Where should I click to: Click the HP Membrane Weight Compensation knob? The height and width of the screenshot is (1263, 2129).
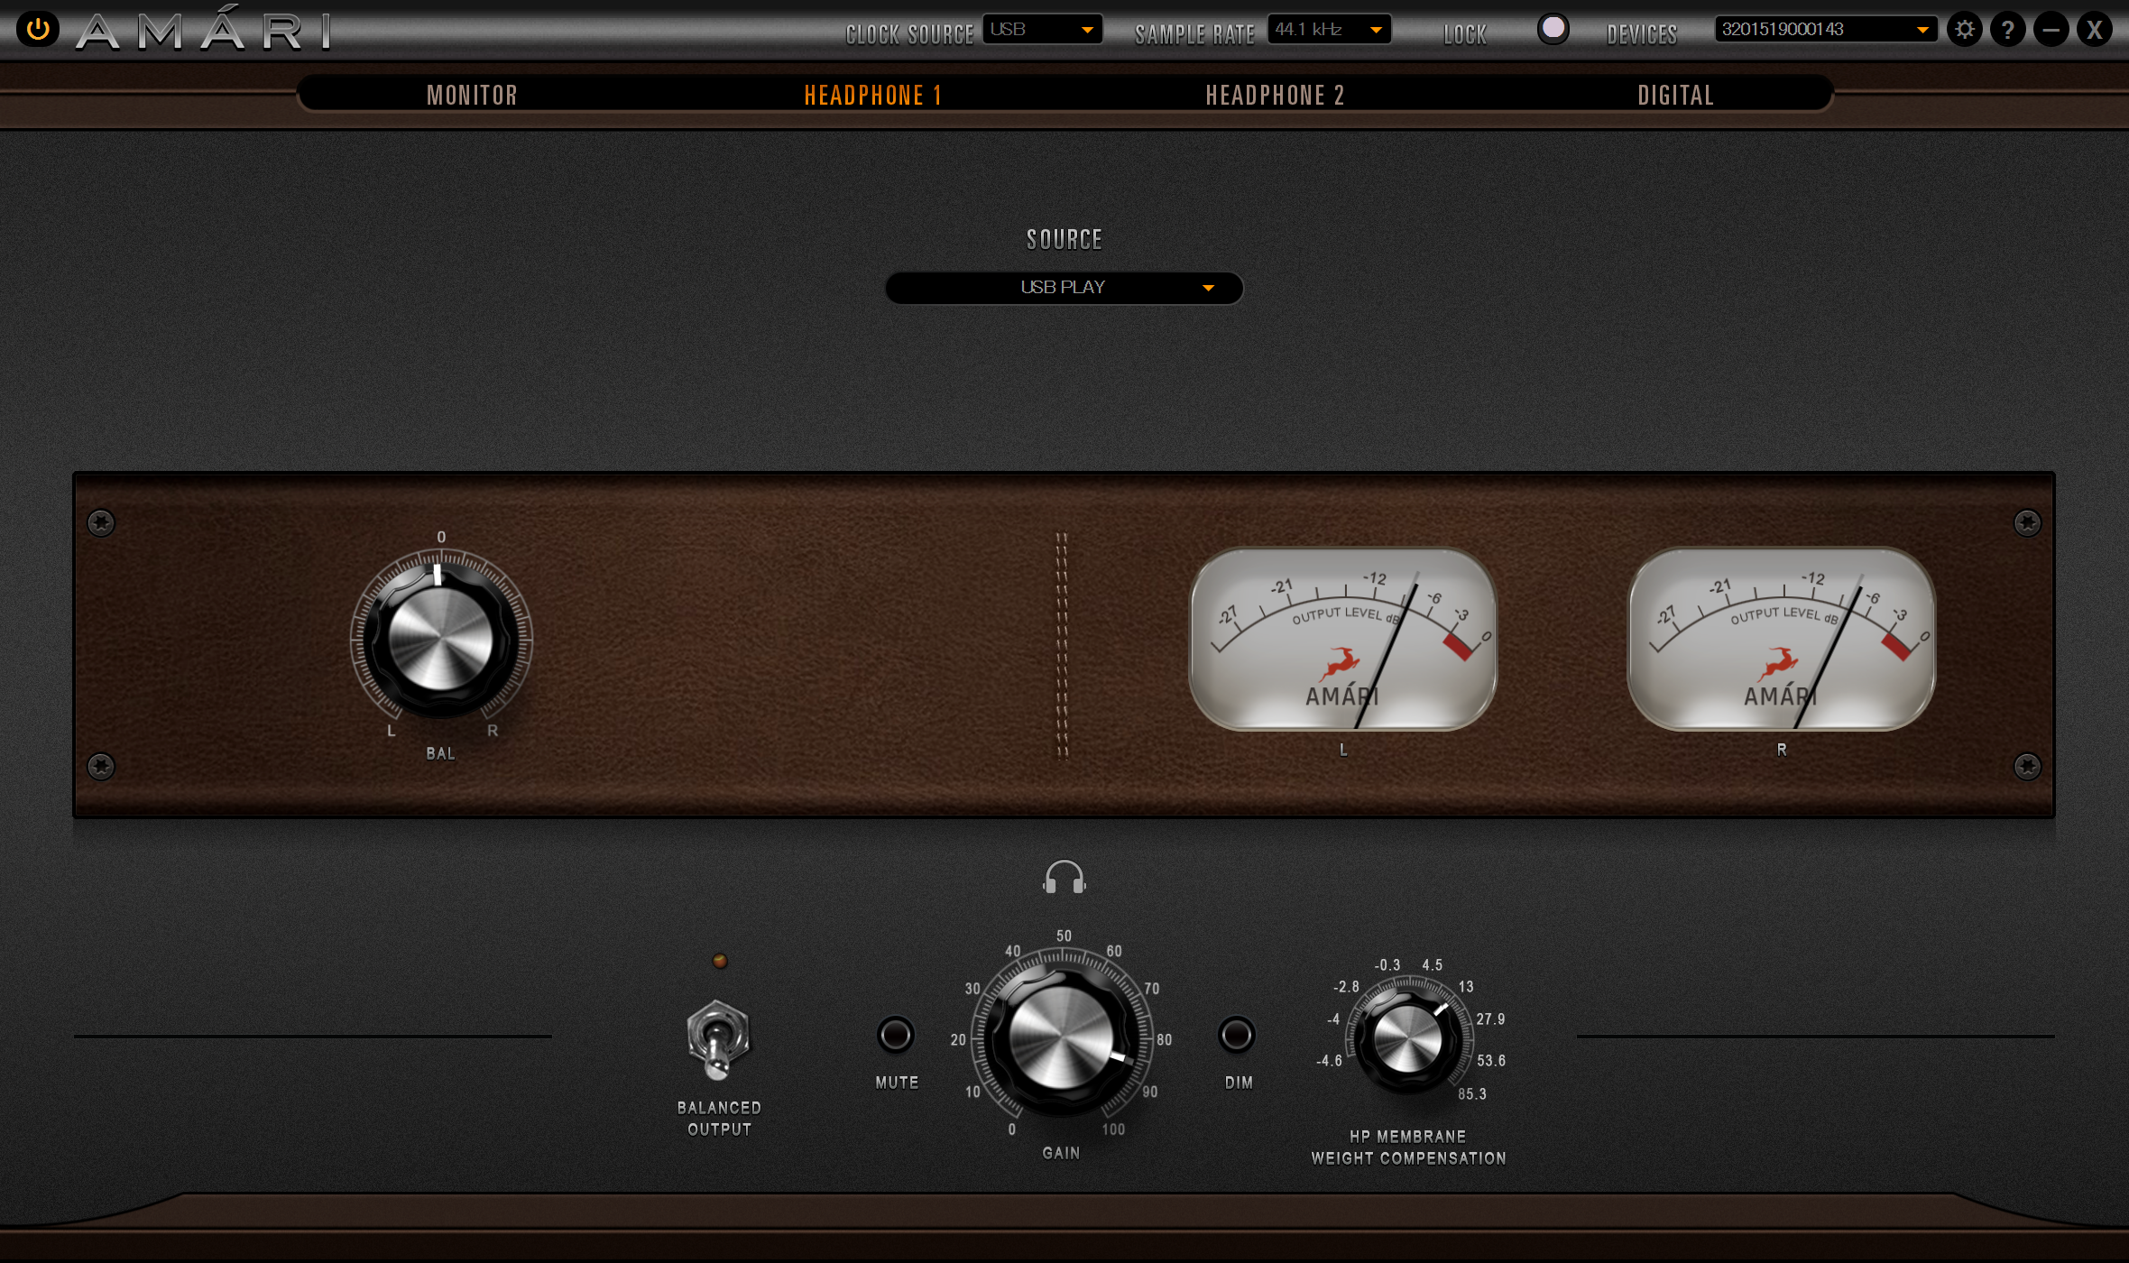(1408, 1039)
